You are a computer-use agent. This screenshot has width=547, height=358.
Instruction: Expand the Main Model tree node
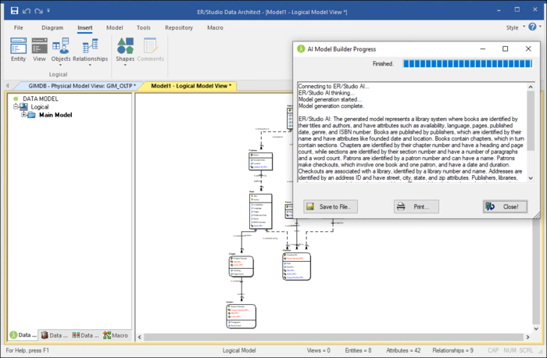(23, 115)
